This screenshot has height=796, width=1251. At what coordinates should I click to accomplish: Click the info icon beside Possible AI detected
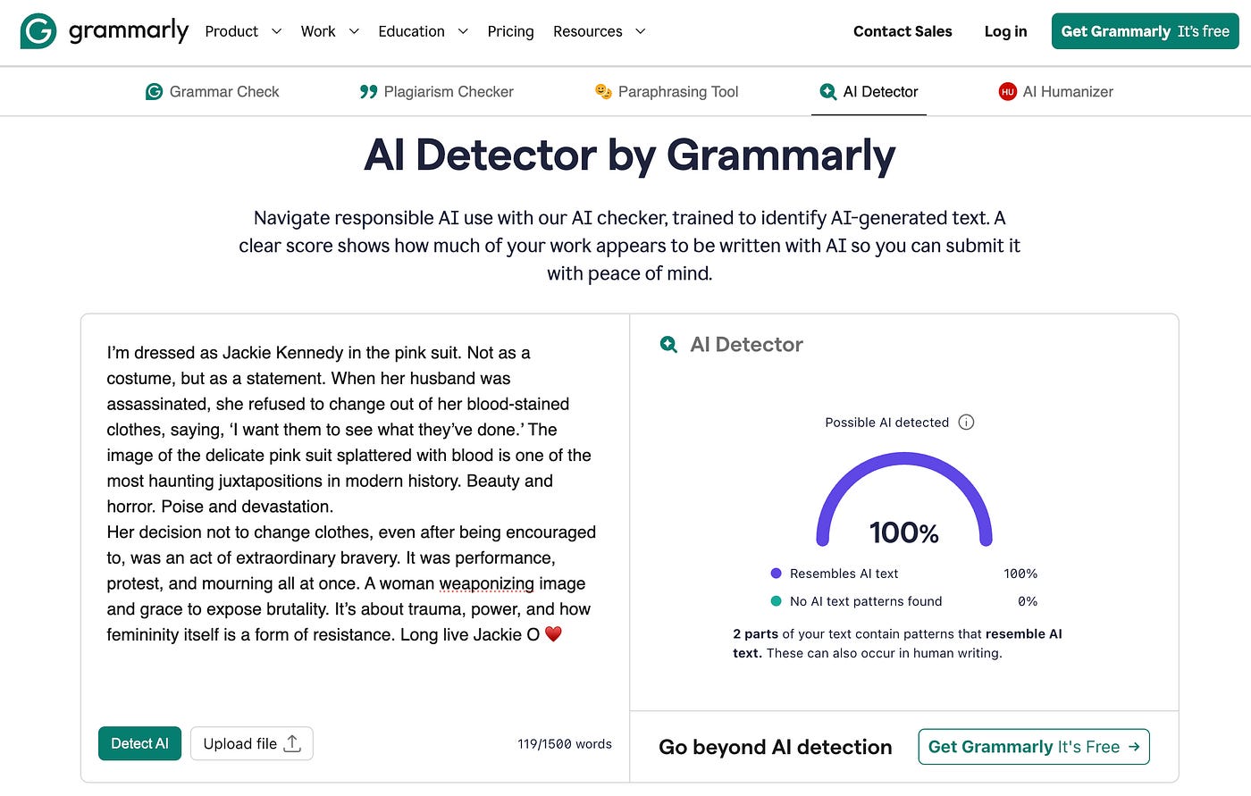966,423
